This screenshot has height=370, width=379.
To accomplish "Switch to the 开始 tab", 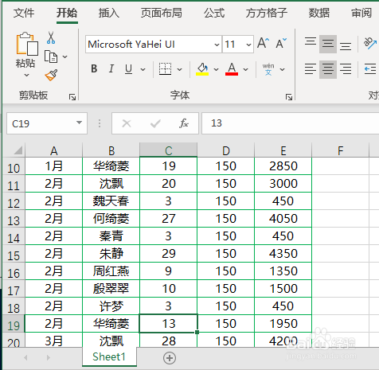I will [67, 13].
